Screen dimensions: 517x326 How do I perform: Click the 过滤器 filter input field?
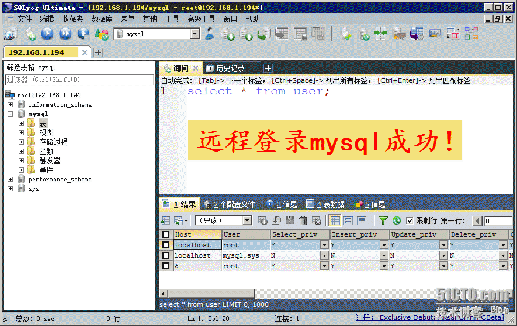pos(79,79)
